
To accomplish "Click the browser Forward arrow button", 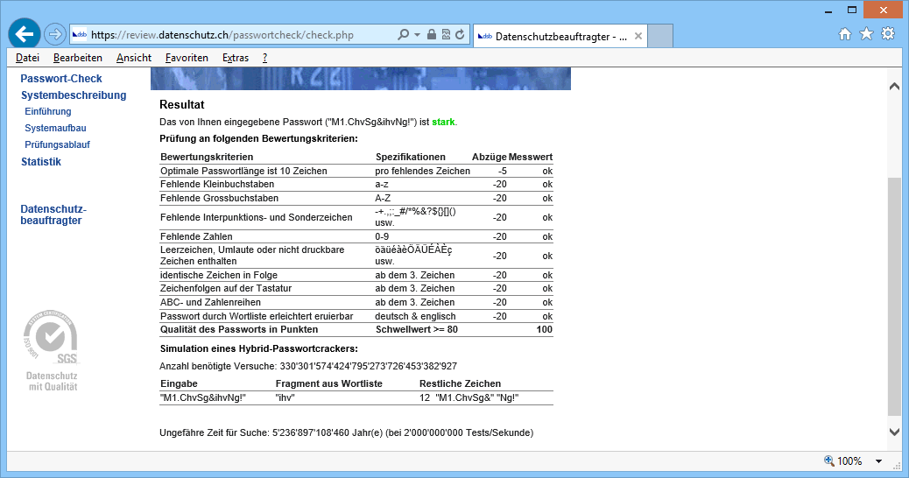I will pyautogui.click(x=54, y=35).
